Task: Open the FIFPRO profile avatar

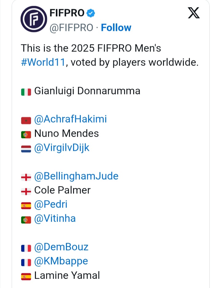Action: [33, 20]
